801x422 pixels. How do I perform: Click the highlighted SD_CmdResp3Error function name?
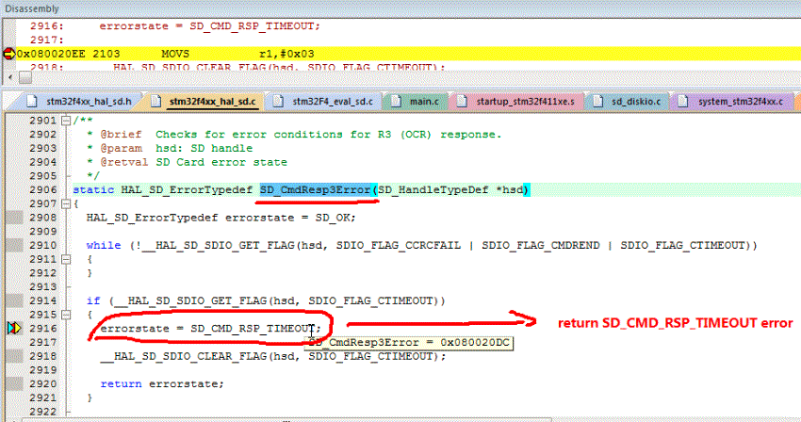point(315,190)
